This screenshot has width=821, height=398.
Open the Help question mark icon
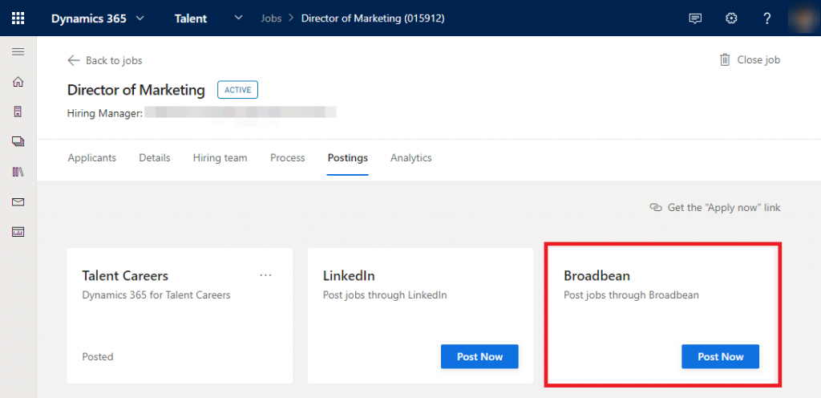click(767, 18)
